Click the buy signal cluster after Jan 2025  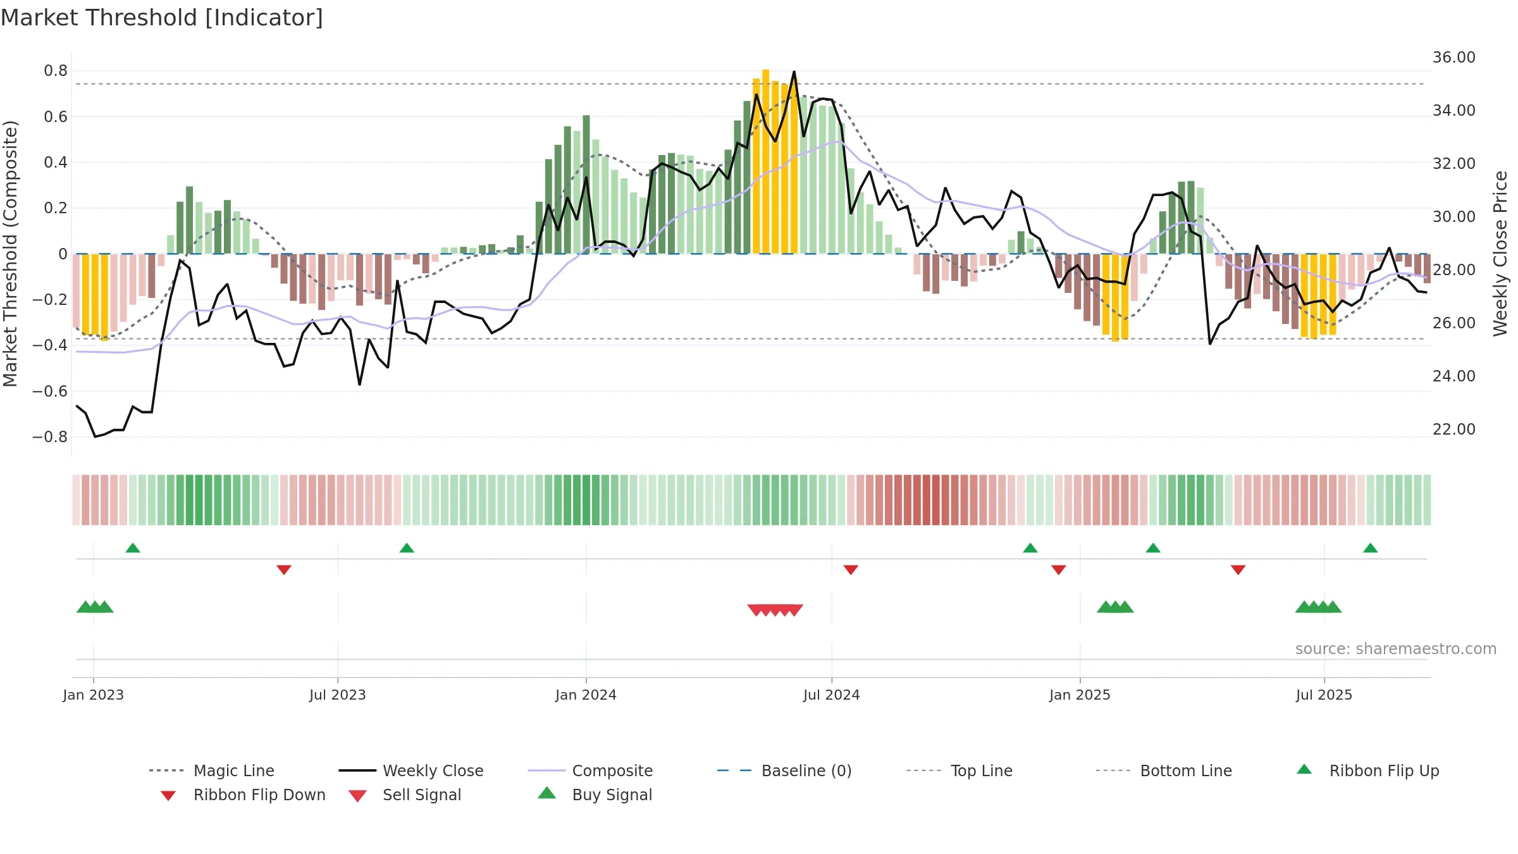pyautogui.click(x=1115, y=607)
